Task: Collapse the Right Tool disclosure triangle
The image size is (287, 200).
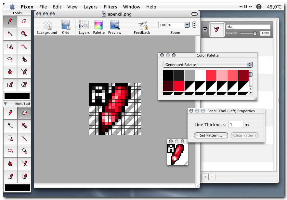Action: [6, 104]
